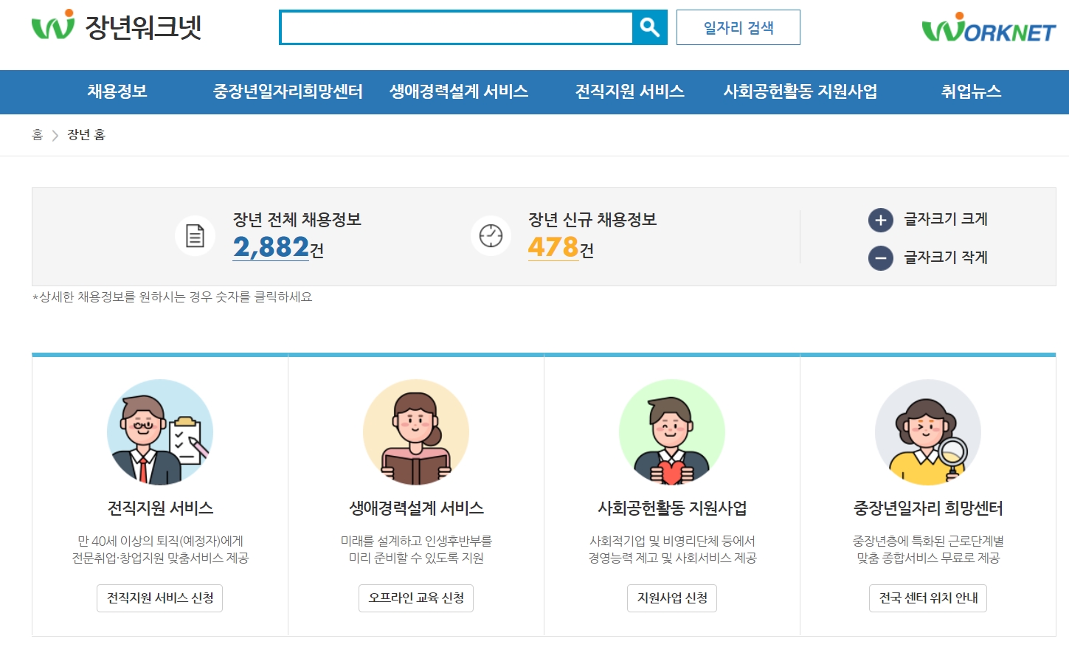
Task: Open the 취업뉴스 menu
Action: [971, 91]
